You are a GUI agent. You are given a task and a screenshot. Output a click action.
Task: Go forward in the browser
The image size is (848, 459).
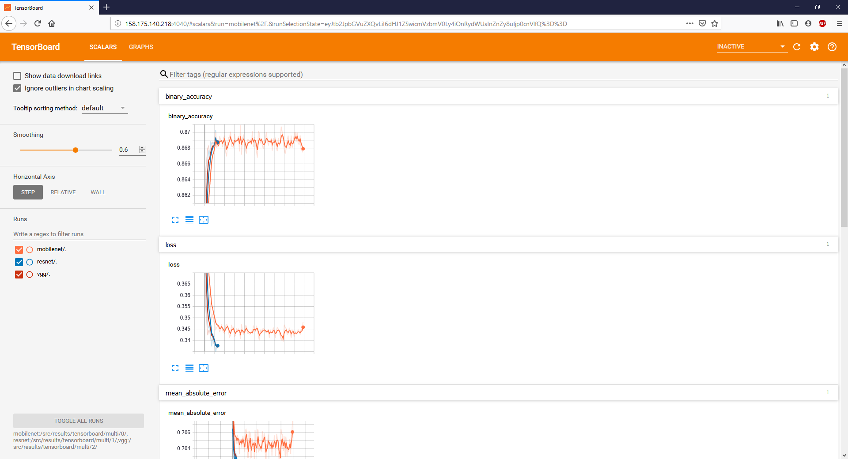[x=24, y=23]
